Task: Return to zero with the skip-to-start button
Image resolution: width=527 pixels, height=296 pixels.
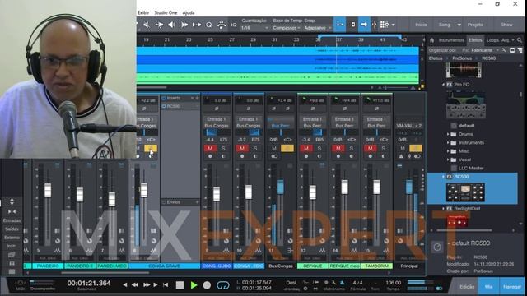Action: click(x=166, y=285)
